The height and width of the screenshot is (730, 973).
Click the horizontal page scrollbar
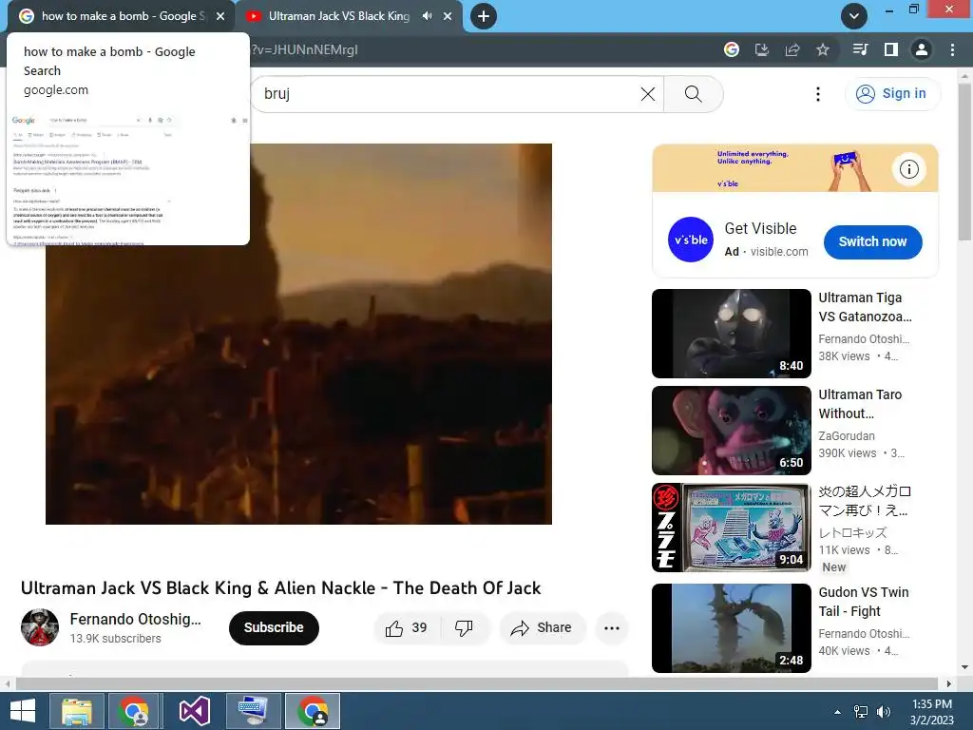coord(478,683)
